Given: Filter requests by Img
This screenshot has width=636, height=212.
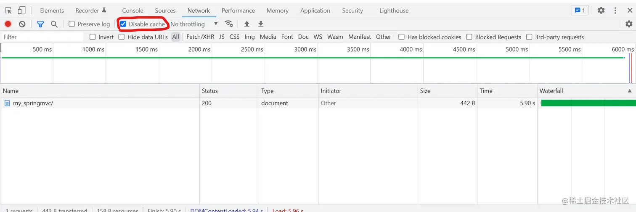Looking at the screenshot, I should [x=249, y=37].
